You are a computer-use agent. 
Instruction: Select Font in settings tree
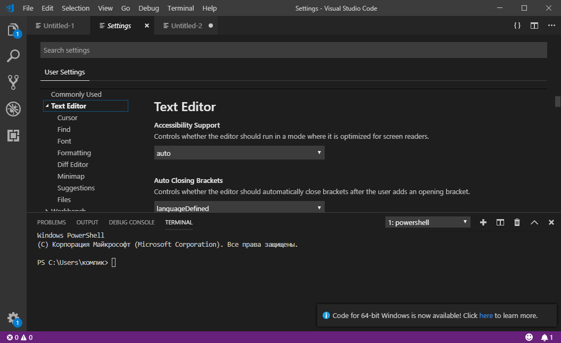coord(64,141)
